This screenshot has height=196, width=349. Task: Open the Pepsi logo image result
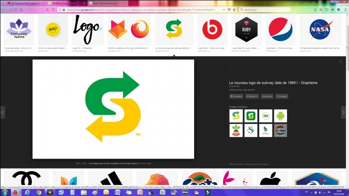[x=281, y=30]
